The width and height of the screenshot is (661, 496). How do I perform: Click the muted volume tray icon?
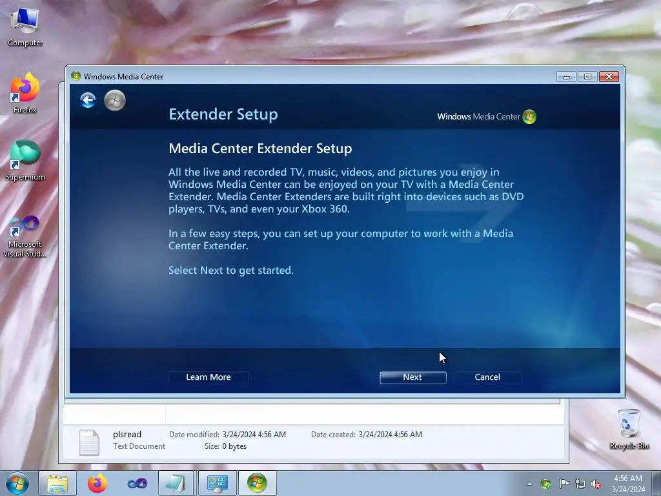pyautogui.click(x=596, y=484)
